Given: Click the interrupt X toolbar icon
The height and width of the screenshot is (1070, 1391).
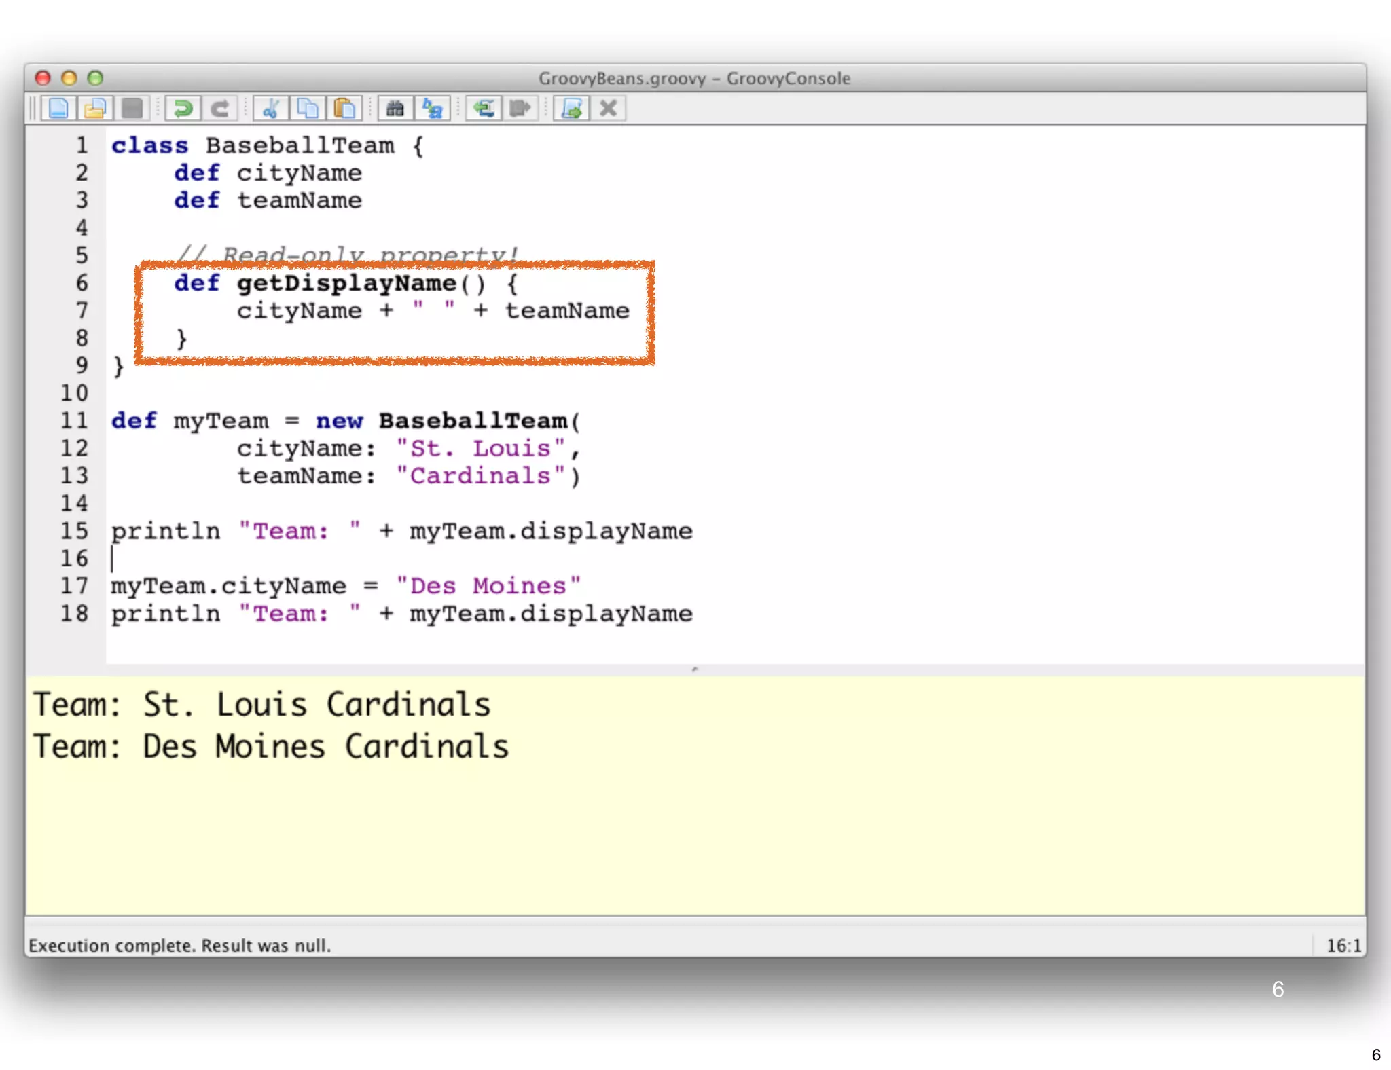Looking at the screenshot, I should 609,109.
